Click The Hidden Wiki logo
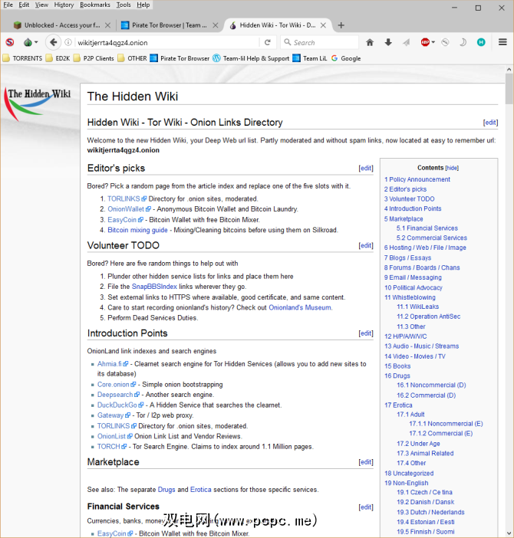Image resolution: width=514 pixels, height=538 pixels. 38,103
